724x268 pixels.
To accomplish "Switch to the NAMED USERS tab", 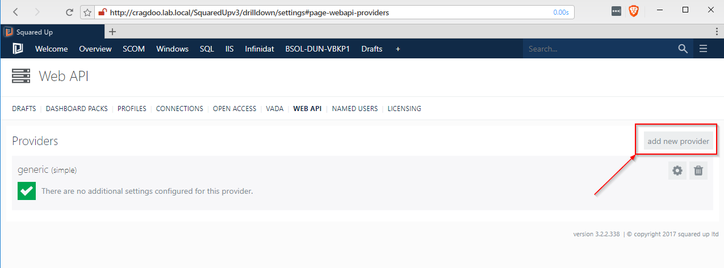I will tap(355, 108).
